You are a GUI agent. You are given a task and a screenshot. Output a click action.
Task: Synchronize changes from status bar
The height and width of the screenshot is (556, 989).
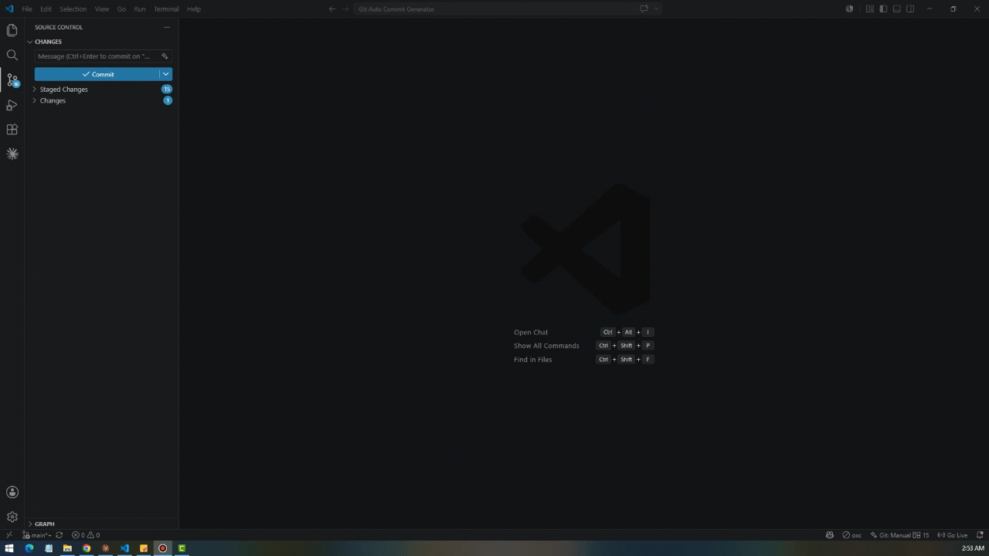(x=59, y=535)
